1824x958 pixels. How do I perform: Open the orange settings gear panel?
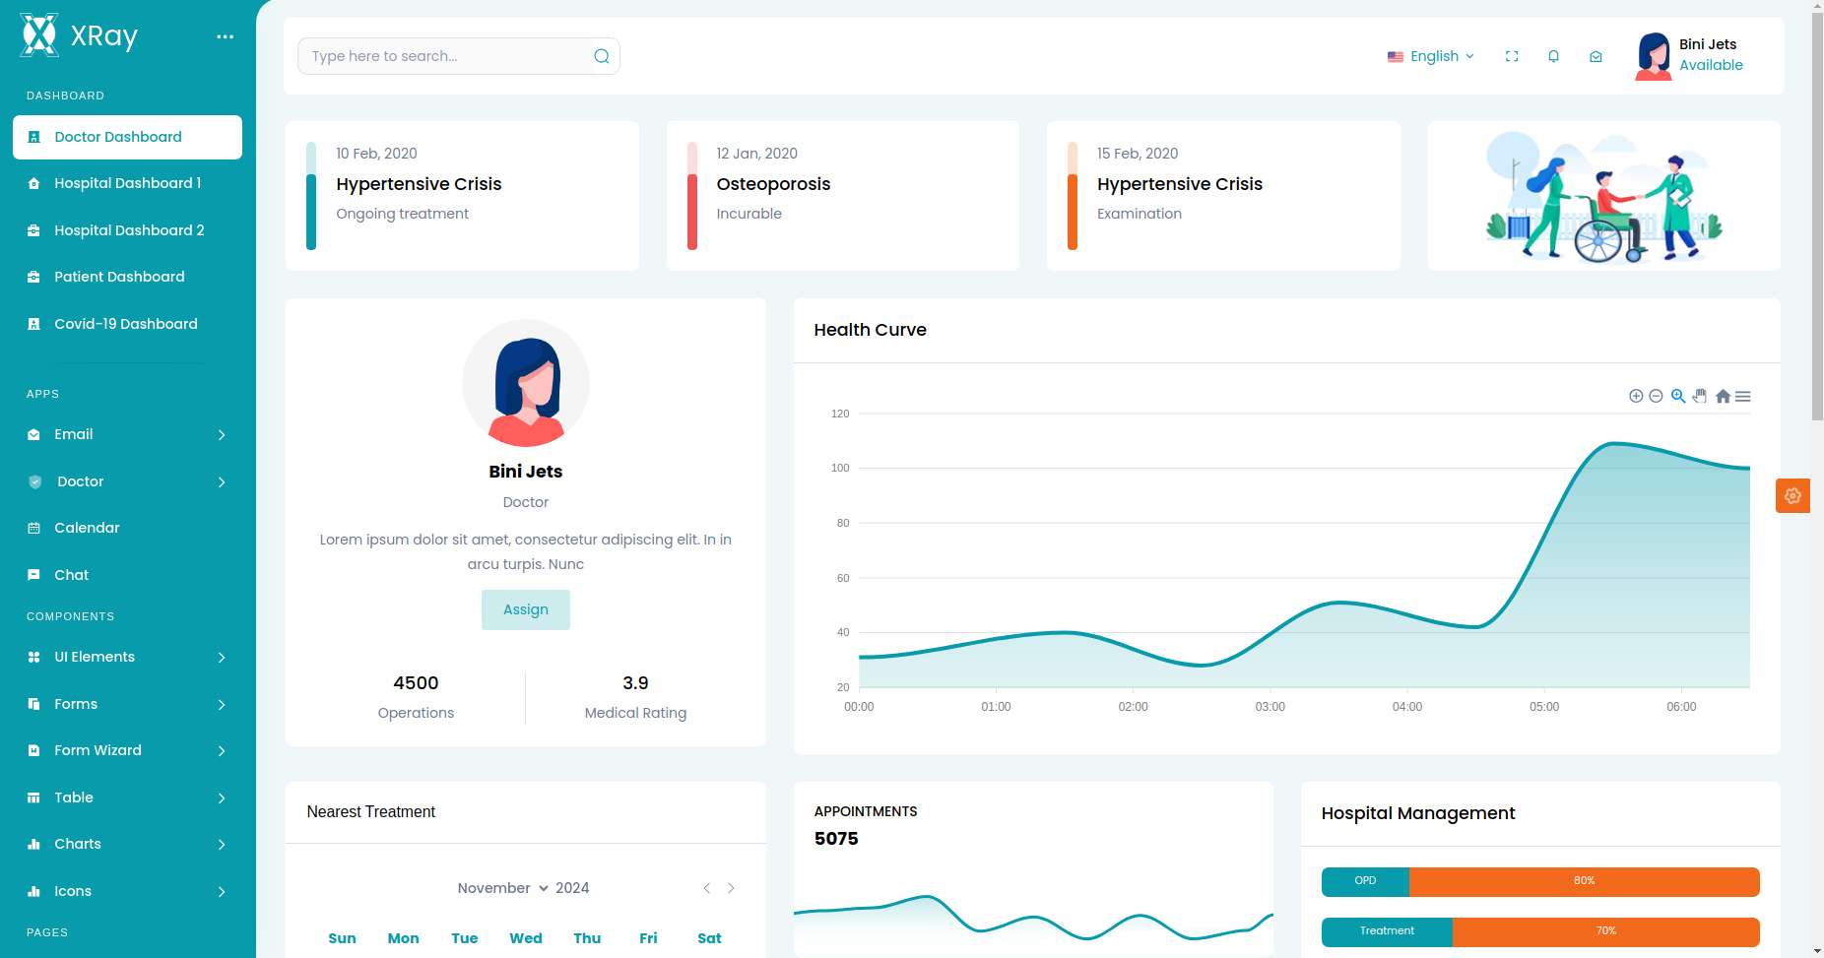pos(1792,495)
